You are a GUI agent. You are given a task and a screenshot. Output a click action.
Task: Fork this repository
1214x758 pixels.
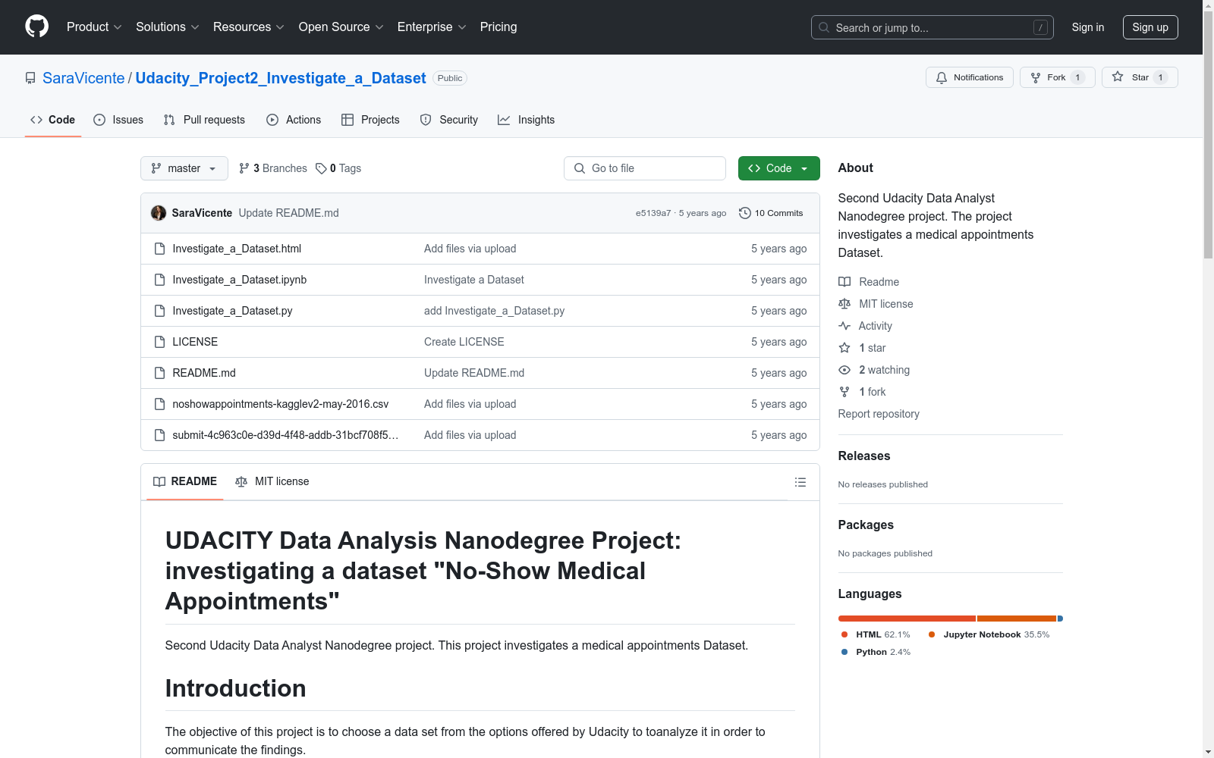[x=1057, y=77]
